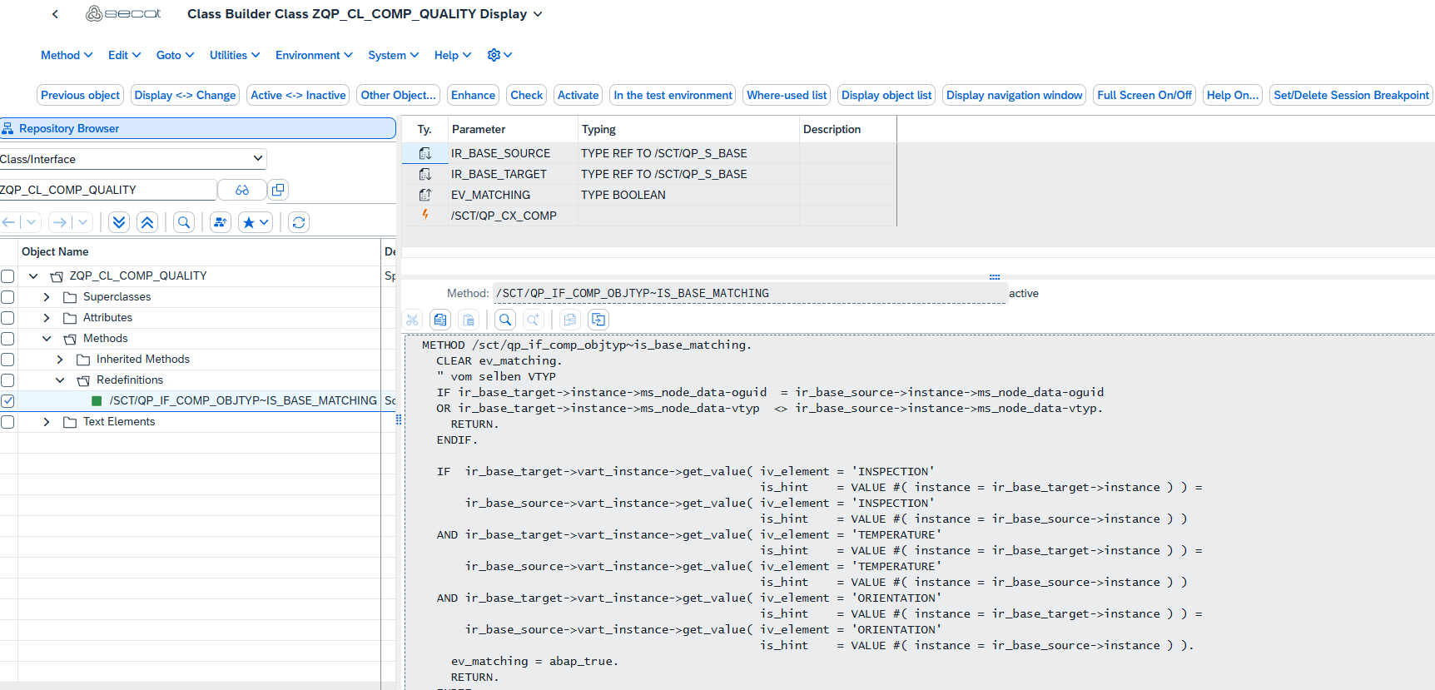Uncheck the IS_BASE_MATCHING method row checkbox
Screen dimensions: 1435x690
pos(7,401)
